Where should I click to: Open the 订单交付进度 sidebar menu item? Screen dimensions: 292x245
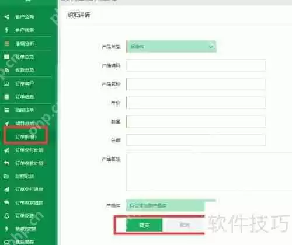(x=29, y=190)
